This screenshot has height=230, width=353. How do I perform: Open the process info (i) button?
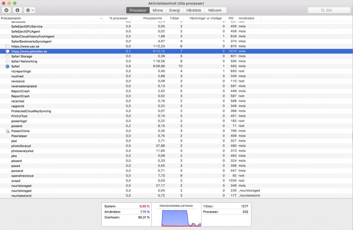pos(17,10)
